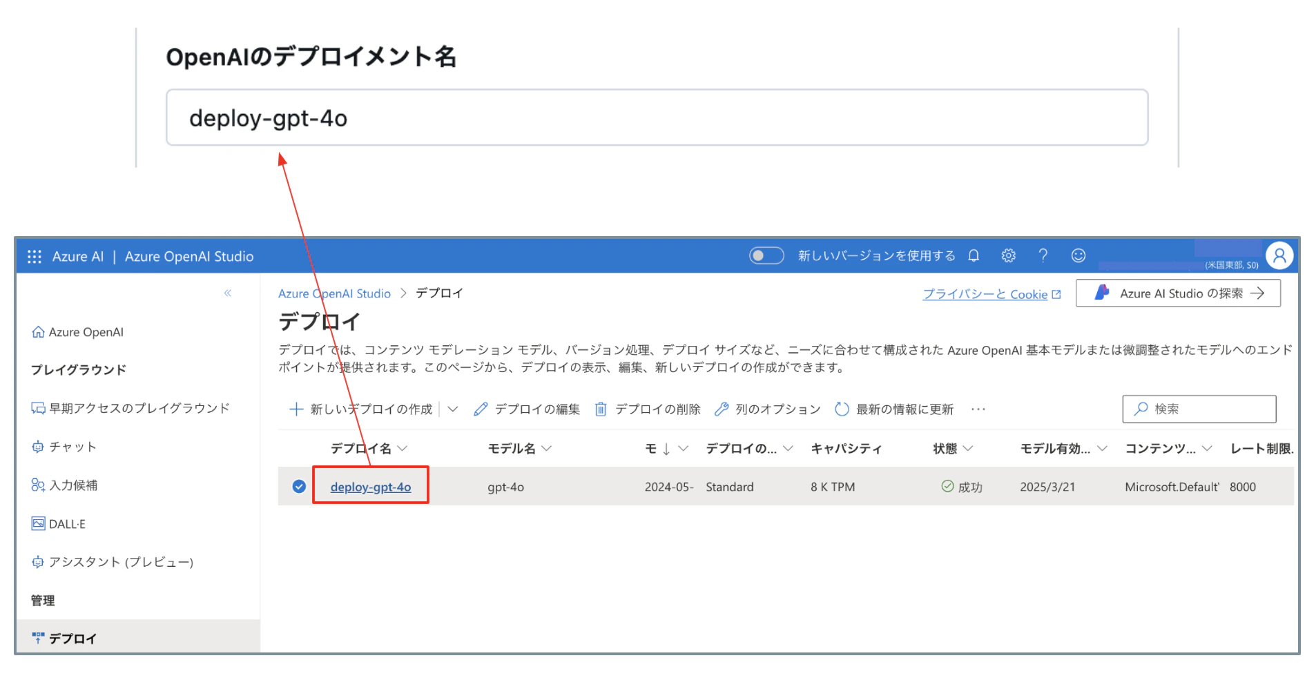Viewport: 1316px width, 678px height.
Task: Click デプロイの削除 toolbar button
Action: click(648, 409)
